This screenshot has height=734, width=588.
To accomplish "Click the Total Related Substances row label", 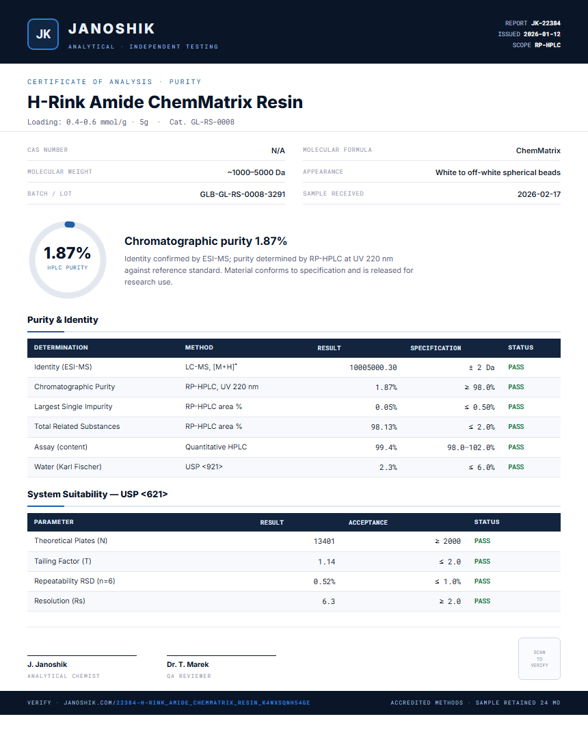I will 77,426.
